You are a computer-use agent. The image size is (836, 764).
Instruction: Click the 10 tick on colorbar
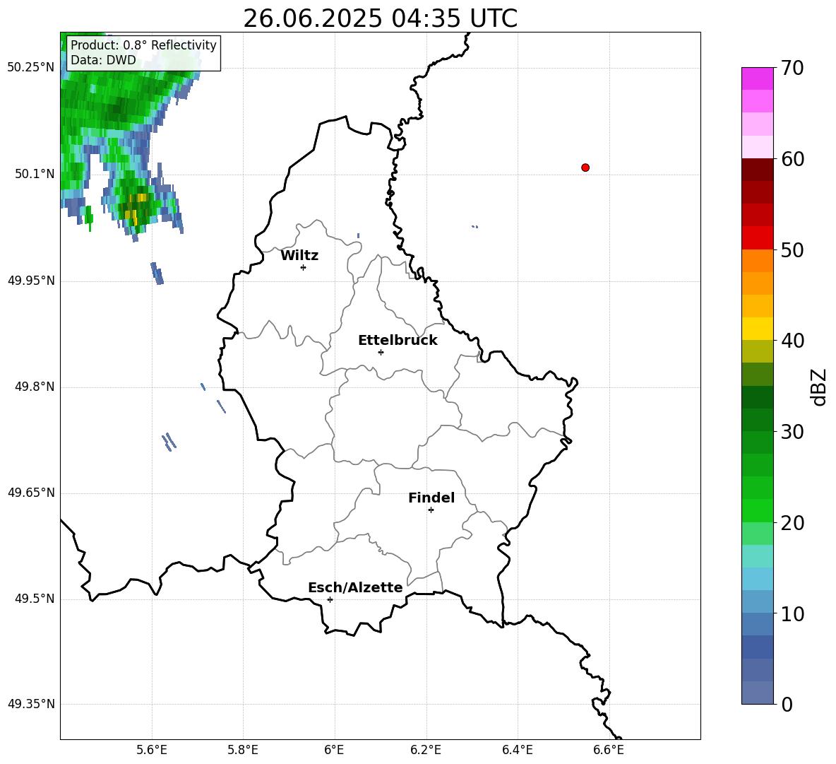pos(792,614)
